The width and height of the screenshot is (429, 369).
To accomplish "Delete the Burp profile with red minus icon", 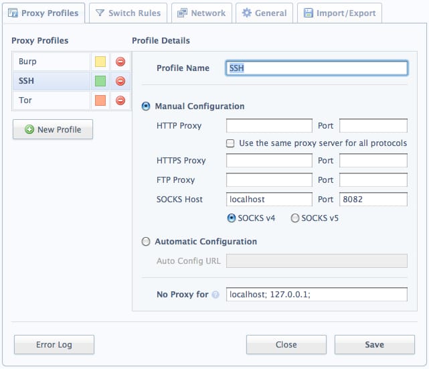I will tap(120, 62).
